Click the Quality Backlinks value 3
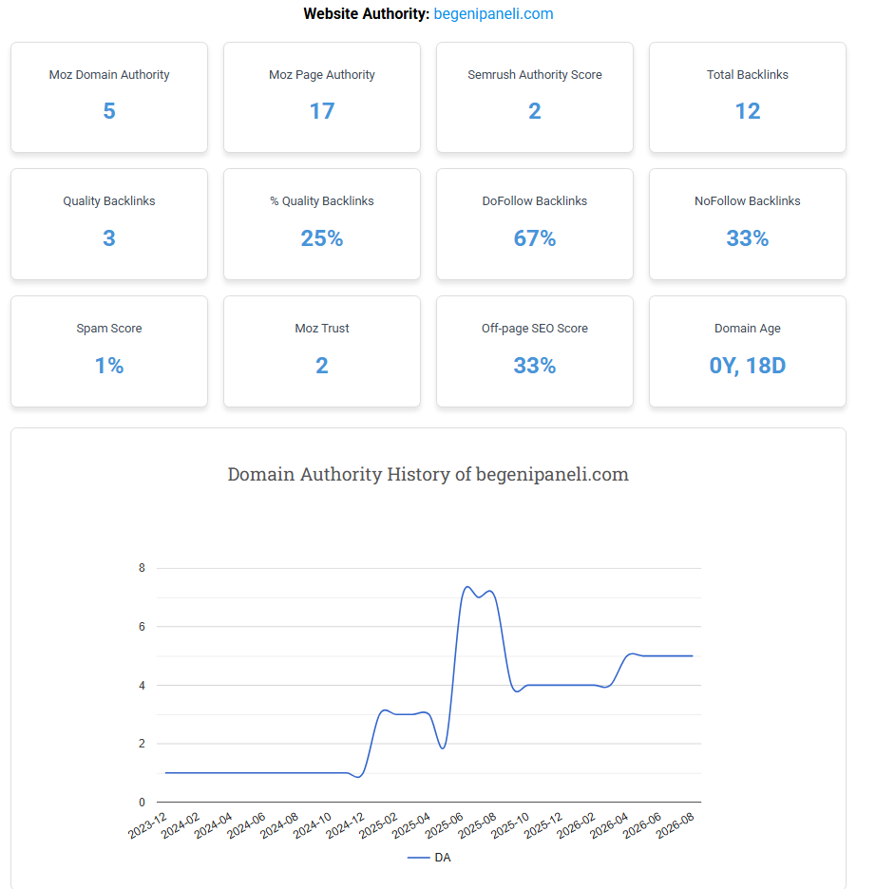Image resolution: width=895 pixels, height=889 pixels. (x=109, y=238)
